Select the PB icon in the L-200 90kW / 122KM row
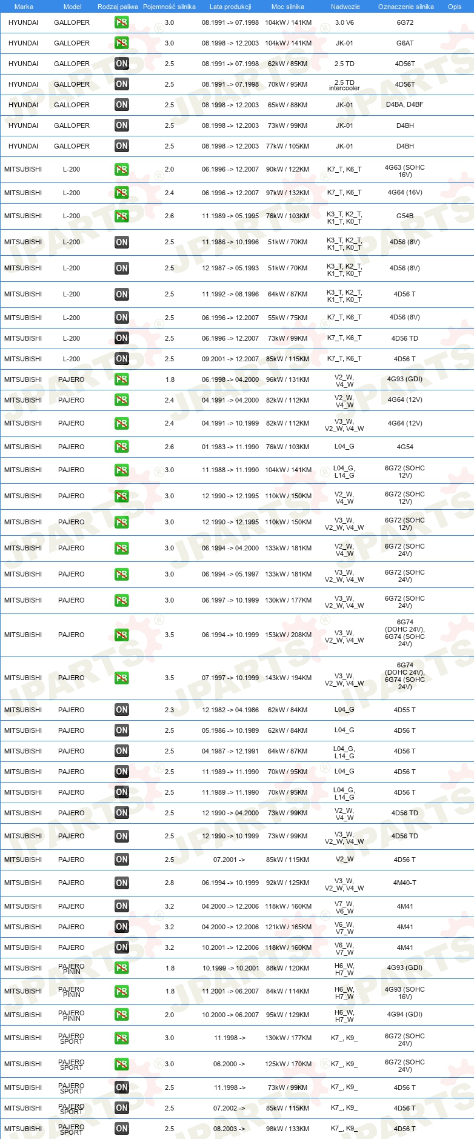This screenshot has width=474, height=1139. tap(122, 170)
